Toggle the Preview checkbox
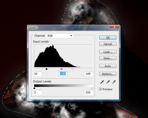 pyautogui.click(x=100, y=89)
